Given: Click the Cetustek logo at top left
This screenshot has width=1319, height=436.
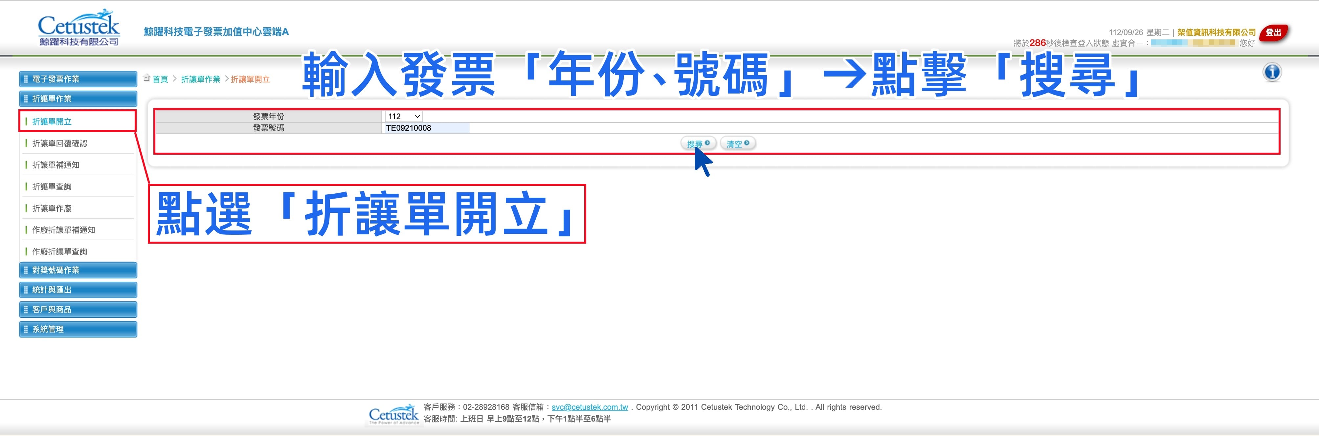Looking at the screenshot, I should (79, 28).
